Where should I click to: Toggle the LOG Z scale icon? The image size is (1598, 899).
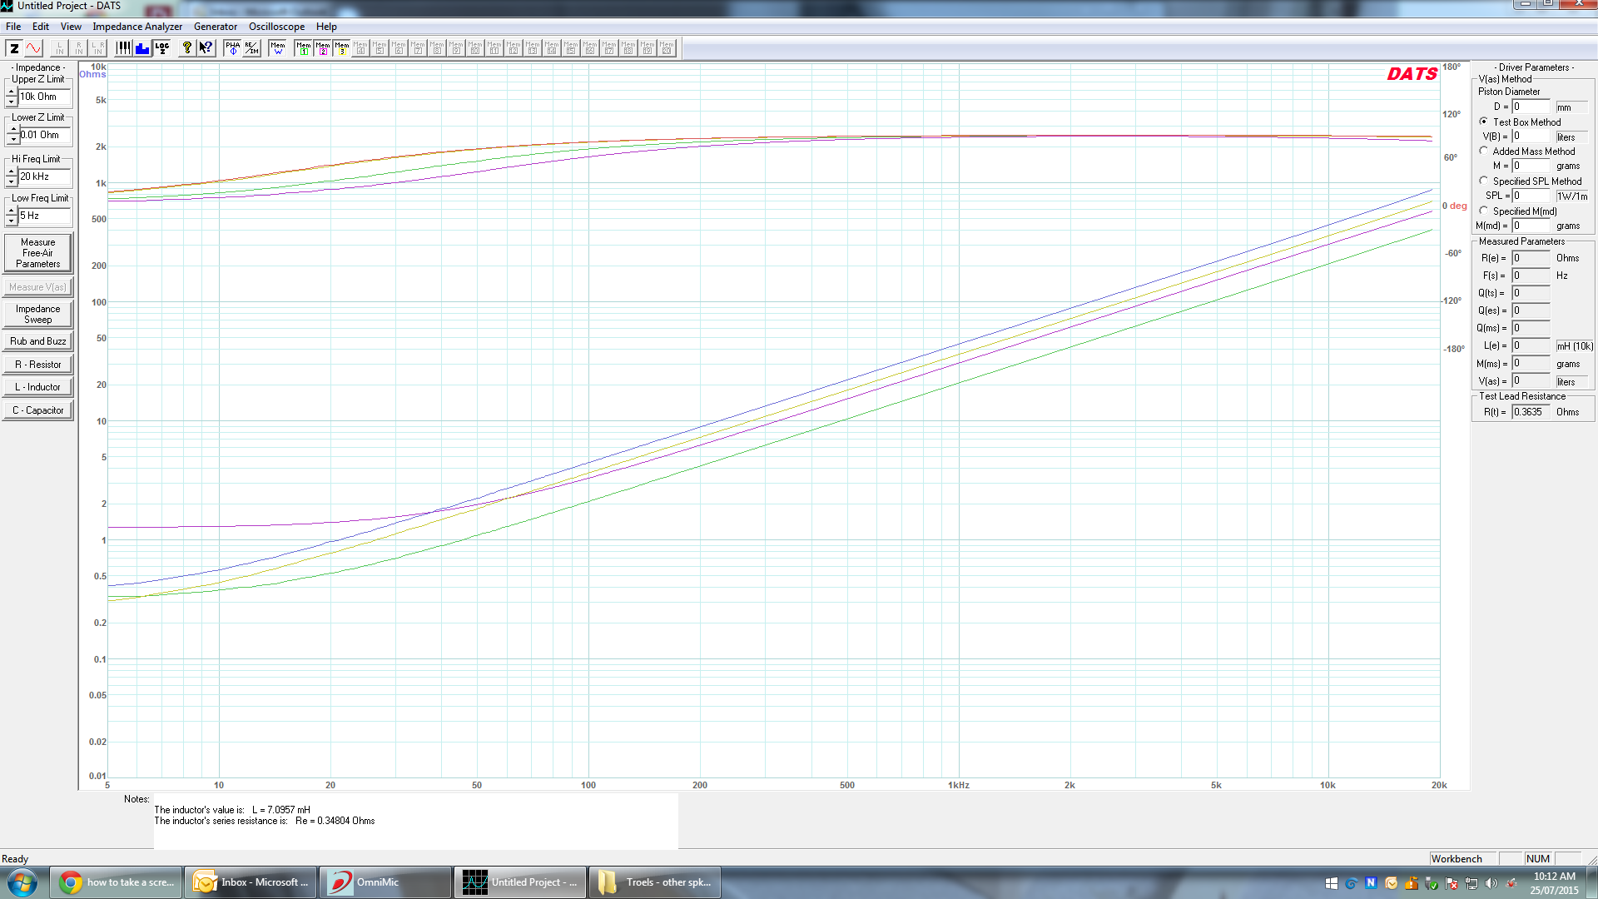point(162,48)
